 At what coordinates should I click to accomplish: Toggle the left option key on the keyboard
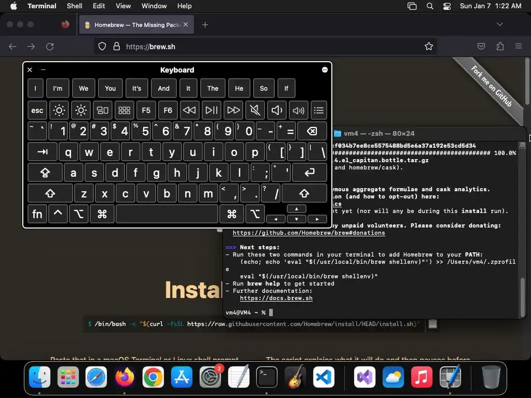click(x=79, y=214)
